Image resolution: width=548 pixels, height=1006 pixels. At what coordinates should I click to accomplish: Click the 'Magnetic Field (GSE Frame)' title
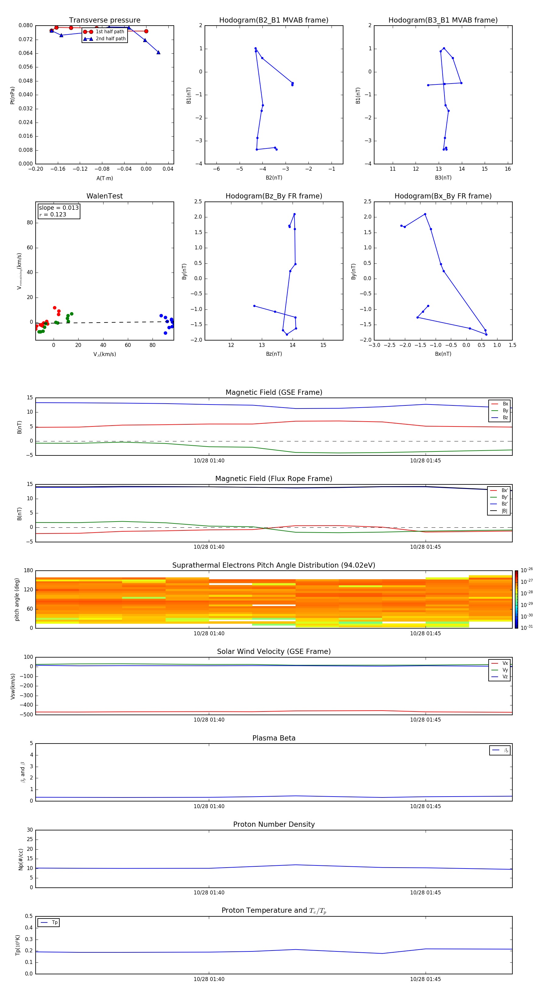(x=274, y=392)
